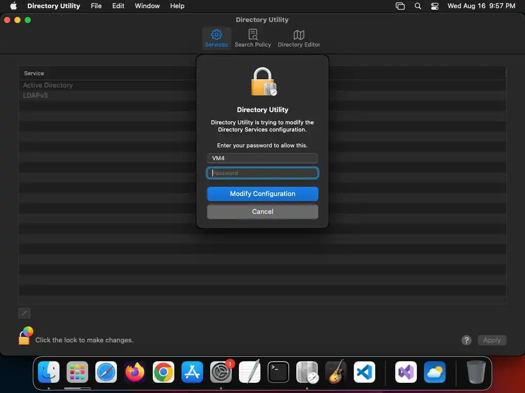Click the pencil edit button
This screenshot has width=525, height=393.
pyautogui.click(x=24, y=313)
